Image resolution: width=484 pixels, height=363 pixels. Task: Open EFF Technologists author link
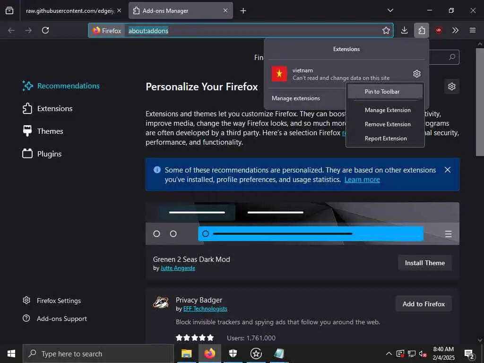[205, 309]
